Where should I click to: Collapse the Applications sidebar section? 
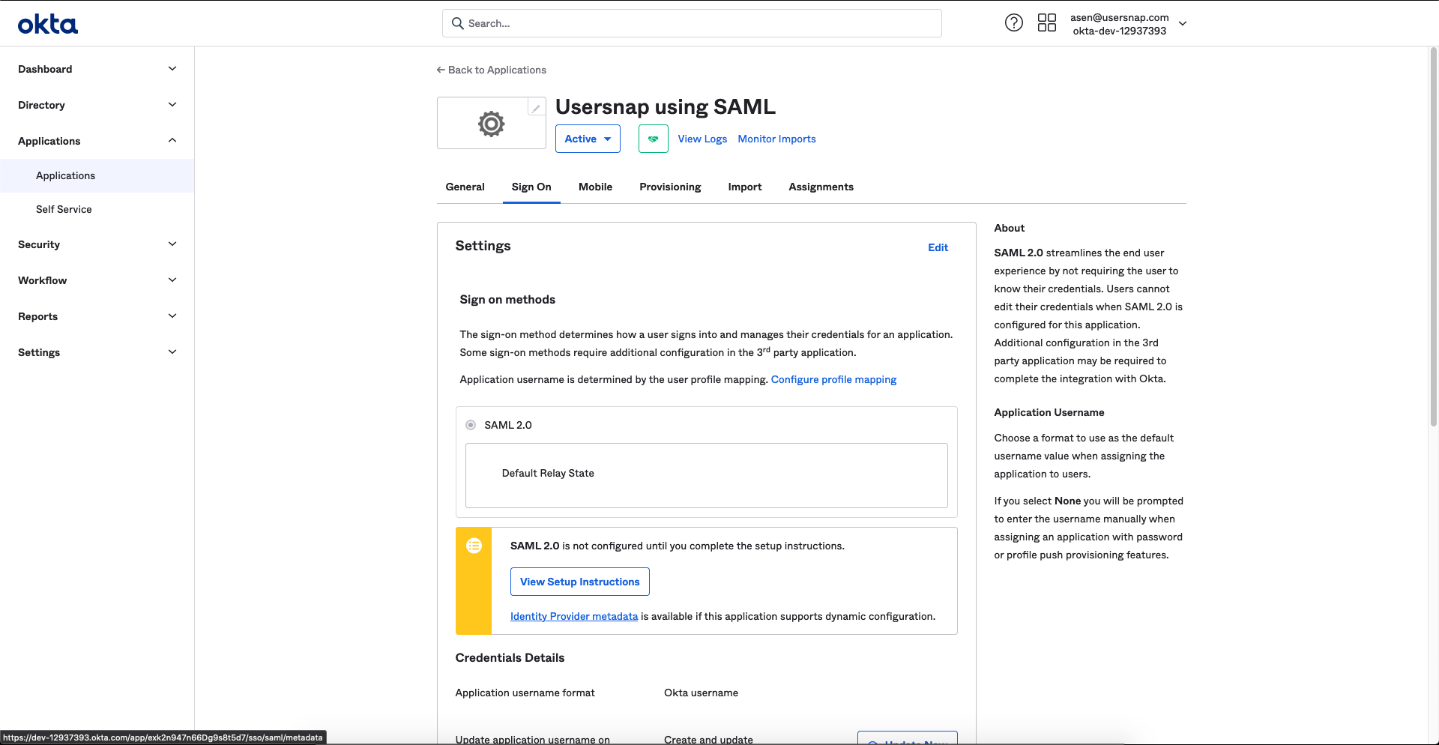click(x=97, y=141)
